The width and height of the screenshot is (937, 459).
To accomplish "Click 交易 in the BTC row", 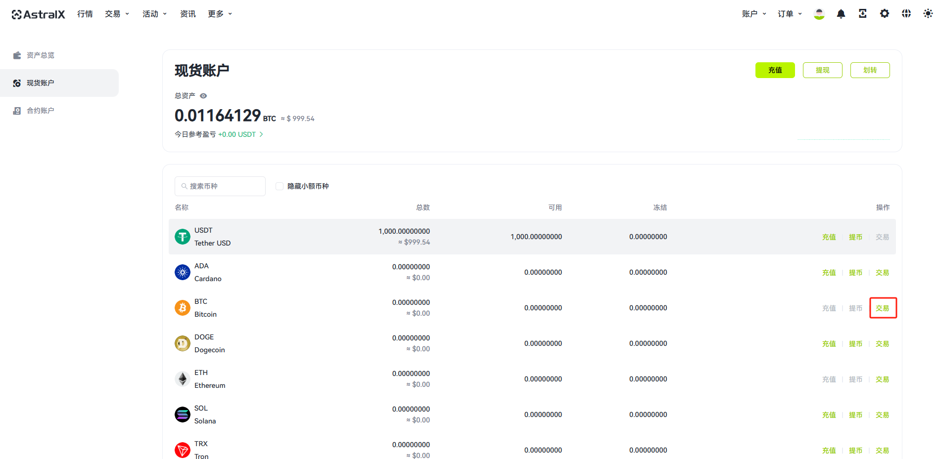I will [x=883, y=308].
